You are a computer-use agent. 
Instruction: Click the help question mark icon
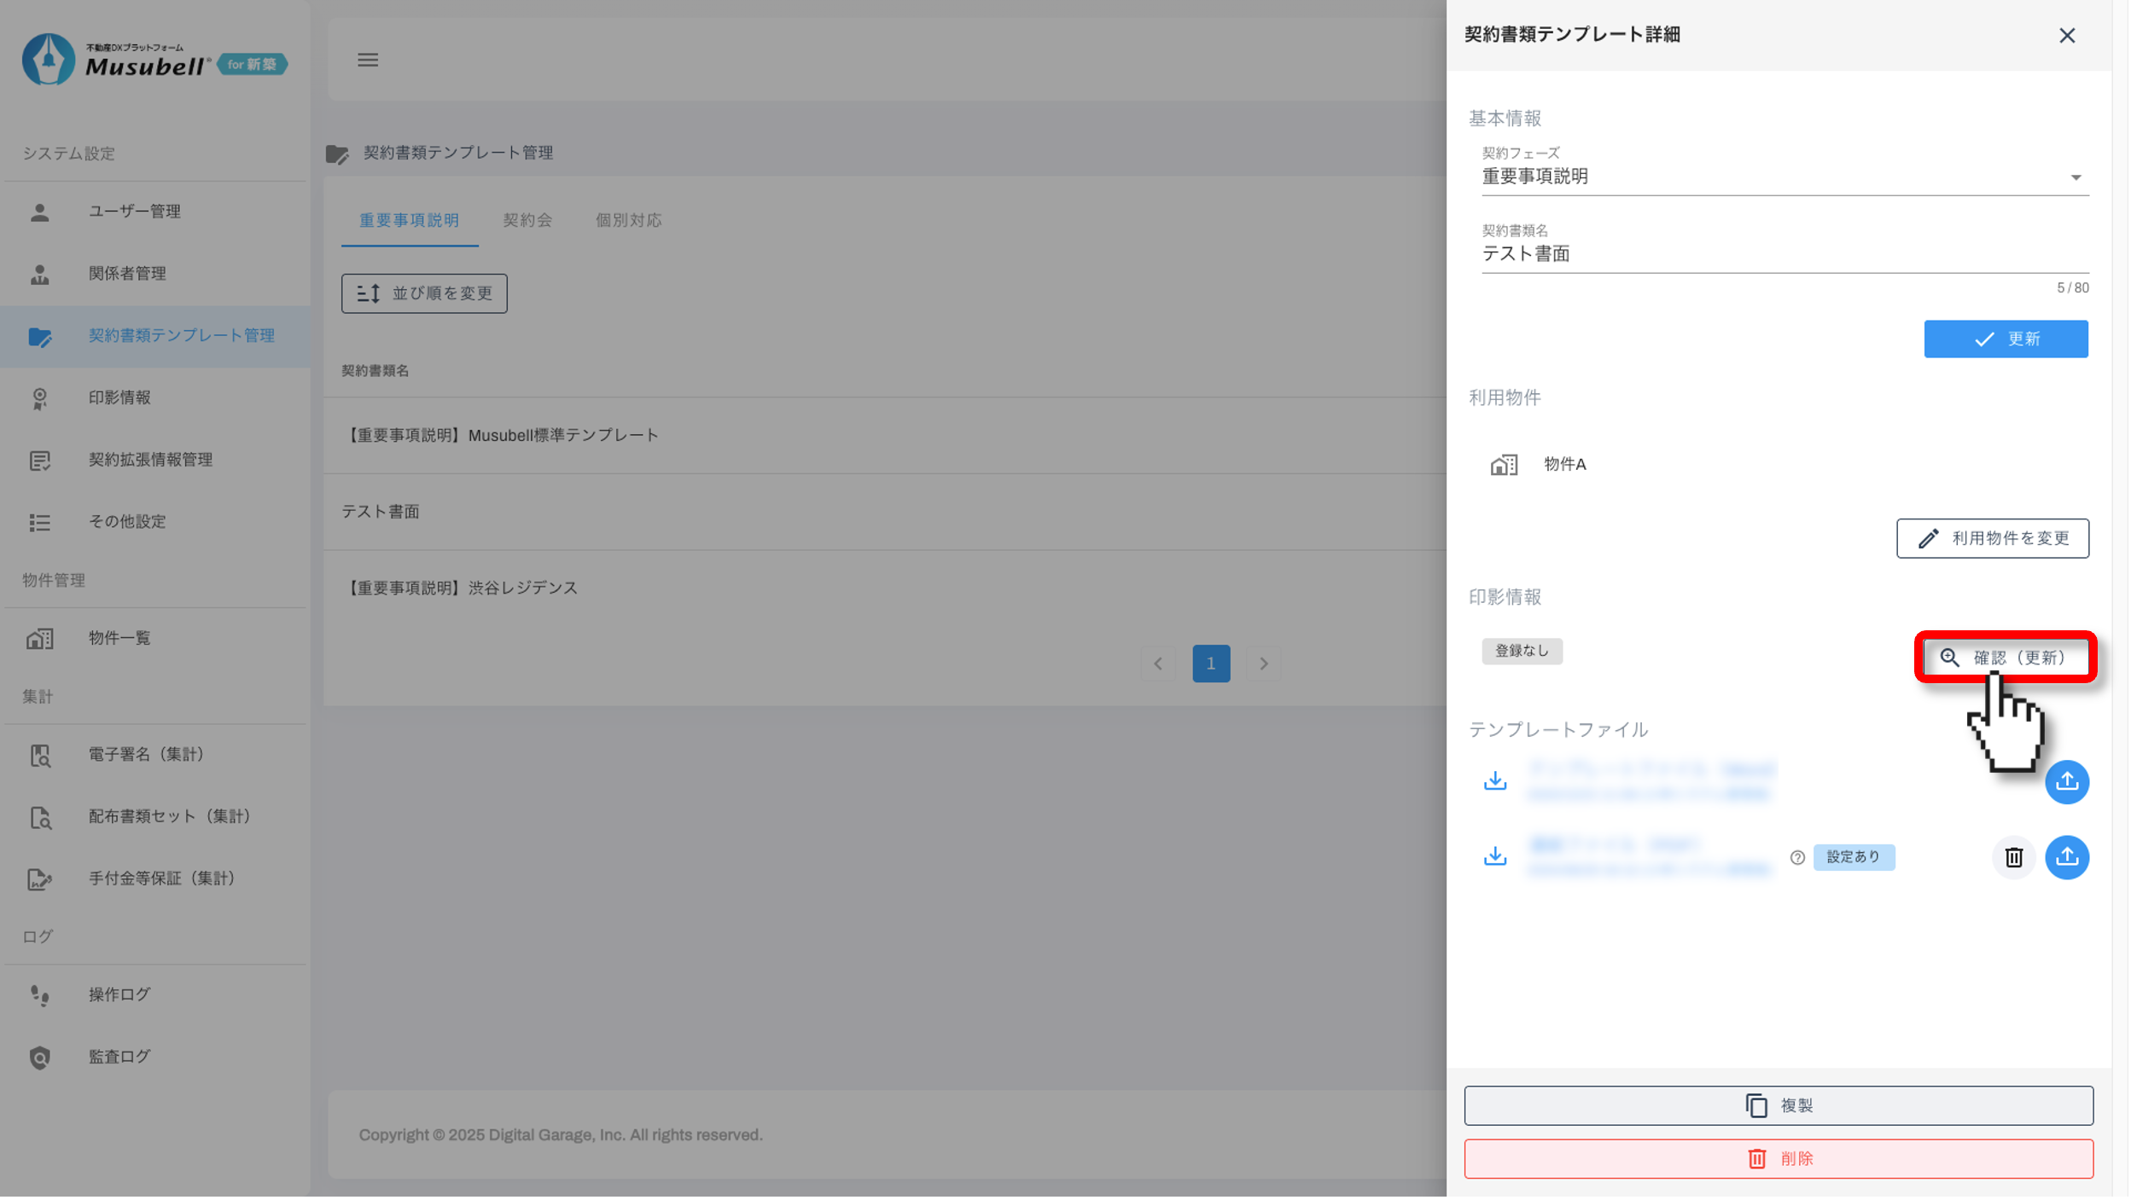tap(1797, 858)
